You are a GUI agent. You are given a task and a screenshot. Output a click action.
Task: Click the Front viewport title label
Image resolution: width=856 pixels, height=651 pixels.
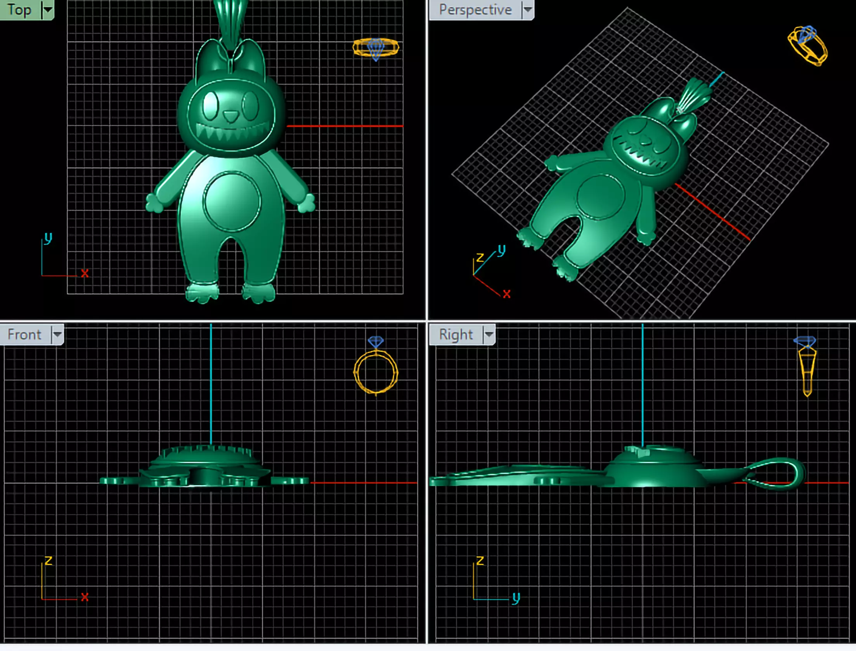tap(24, 334)
